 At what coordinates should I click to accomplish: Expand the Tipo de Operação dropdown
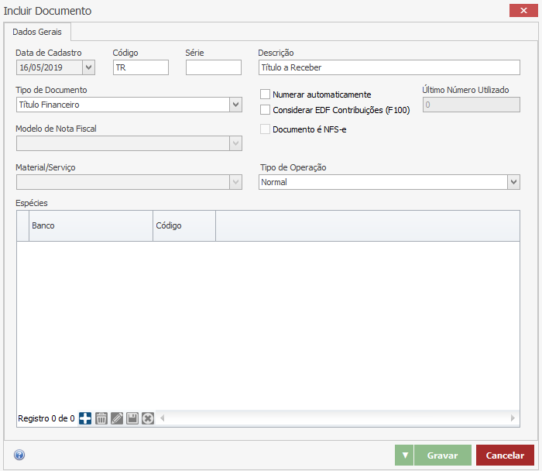click(513, 182)
